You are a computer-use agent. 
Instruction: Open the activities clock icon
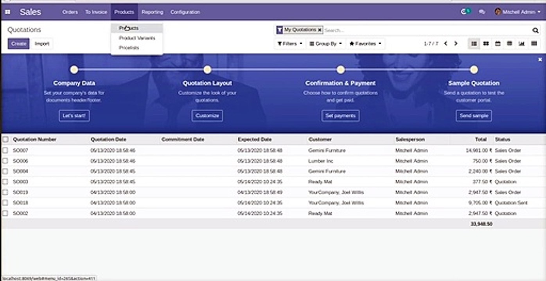tap(465, 12)
